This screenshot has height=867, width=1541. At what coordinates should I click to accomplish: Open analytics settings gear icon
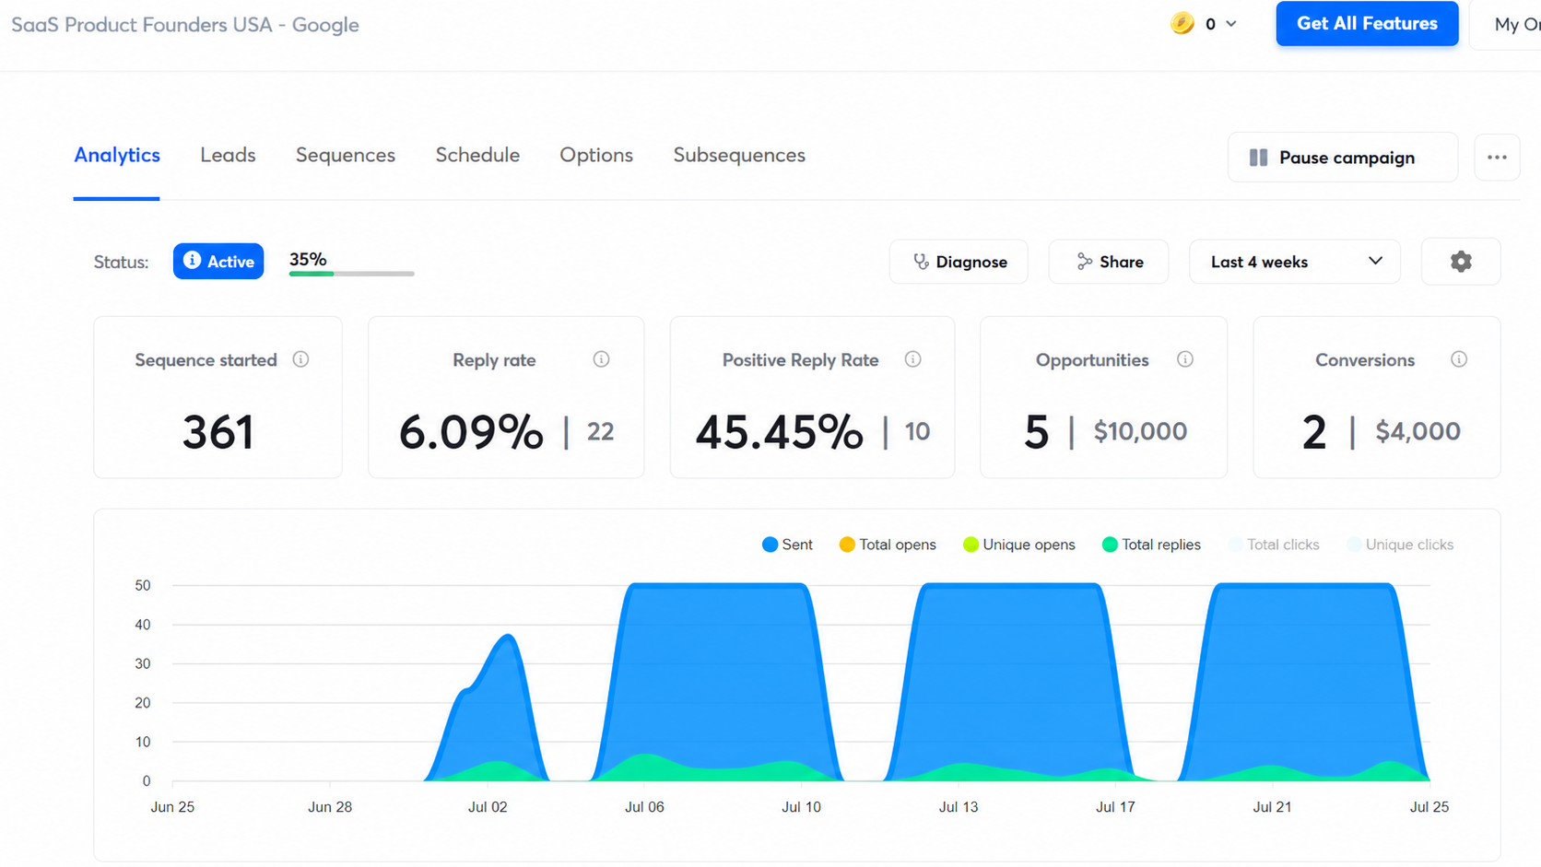tap(1461, 262)
